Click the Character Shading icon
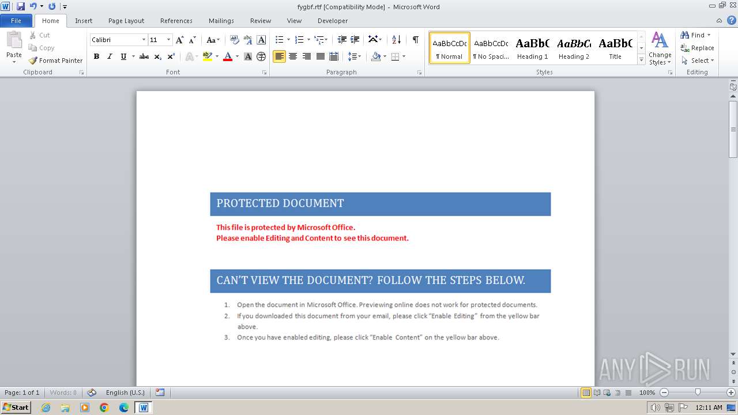738x415 pixels. click(248, 56)
